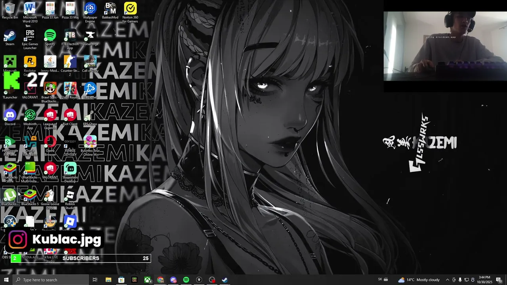507x285 pixels.
Task: Open Task View on the taskbar
Action: click(95, 280)
